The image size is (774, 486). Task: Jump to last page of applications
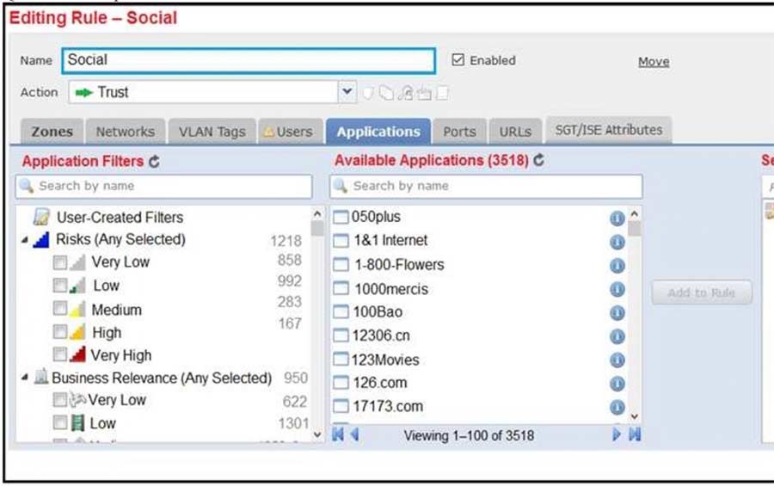click(635, 435)
